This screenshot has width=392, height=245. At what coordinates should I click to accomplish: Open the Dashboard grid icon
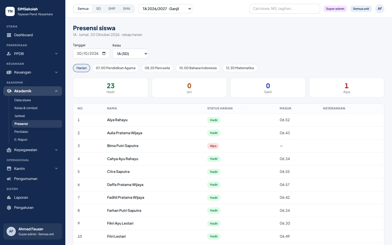(x=9, y=35)
